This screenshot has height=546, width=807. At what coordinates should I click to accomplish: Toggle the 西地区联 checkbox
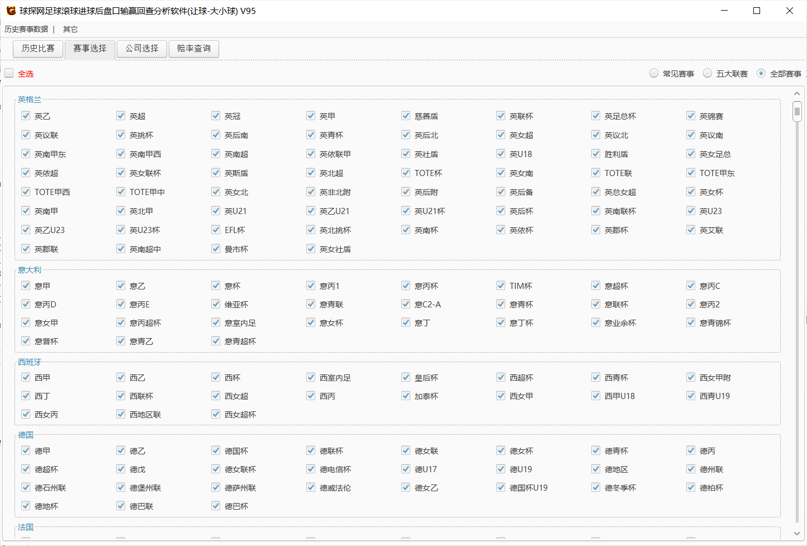tap(121, 414)
